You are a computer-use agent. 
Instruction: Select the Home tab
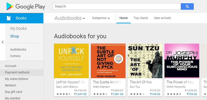(x=124, y=18)
